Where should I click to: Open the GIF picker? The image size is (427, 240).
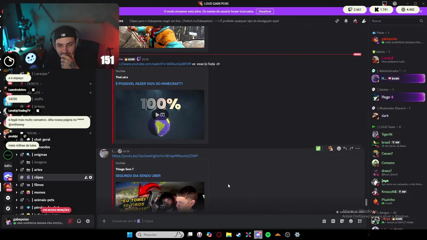pos(333,221)
